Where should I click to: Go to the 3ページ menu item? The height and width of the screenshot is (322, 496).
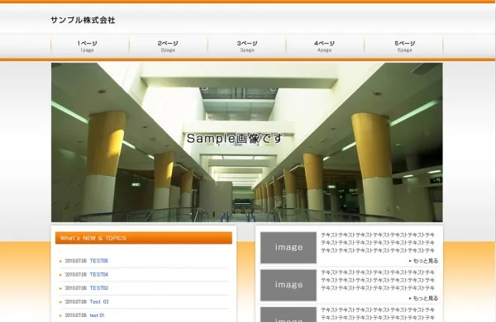click(246, 45)
